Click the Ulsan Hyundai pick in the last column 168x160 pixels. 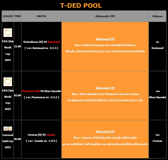click(157, 94)
